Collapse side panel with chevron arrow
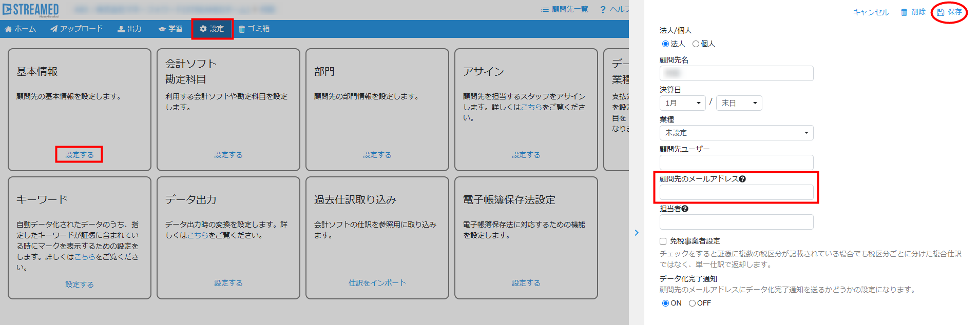Screen dimensions: 979x325 tap(637, 233)
